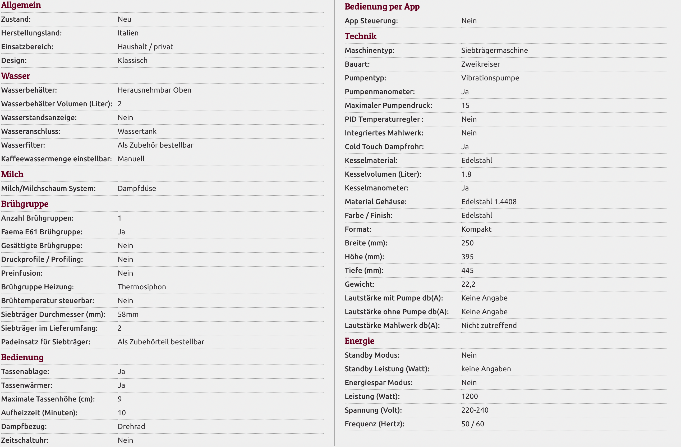Image resolution: width=681 pixels, height=447 pixels.
Task: Click the Wasser section heading
Action: (x=15, y=76)
